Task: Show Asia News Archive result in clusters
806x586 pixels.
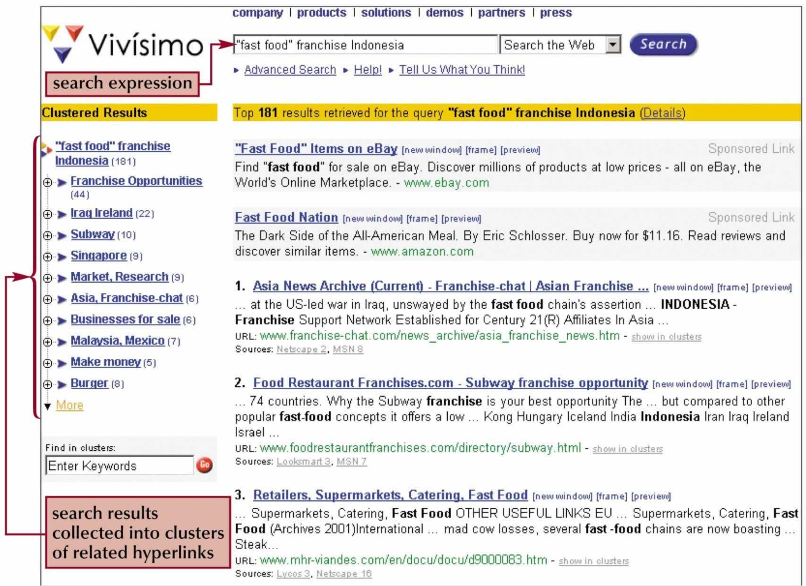Action: click(666, 337)
